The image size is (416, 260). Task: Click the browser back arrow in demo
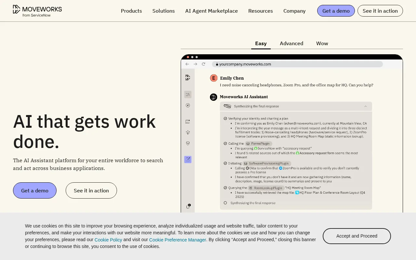(x=187, y=64)
